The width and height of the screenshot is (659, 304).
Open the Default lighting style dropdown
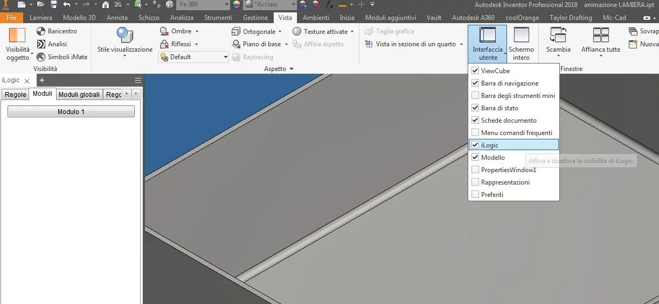[x=195, y=57]
